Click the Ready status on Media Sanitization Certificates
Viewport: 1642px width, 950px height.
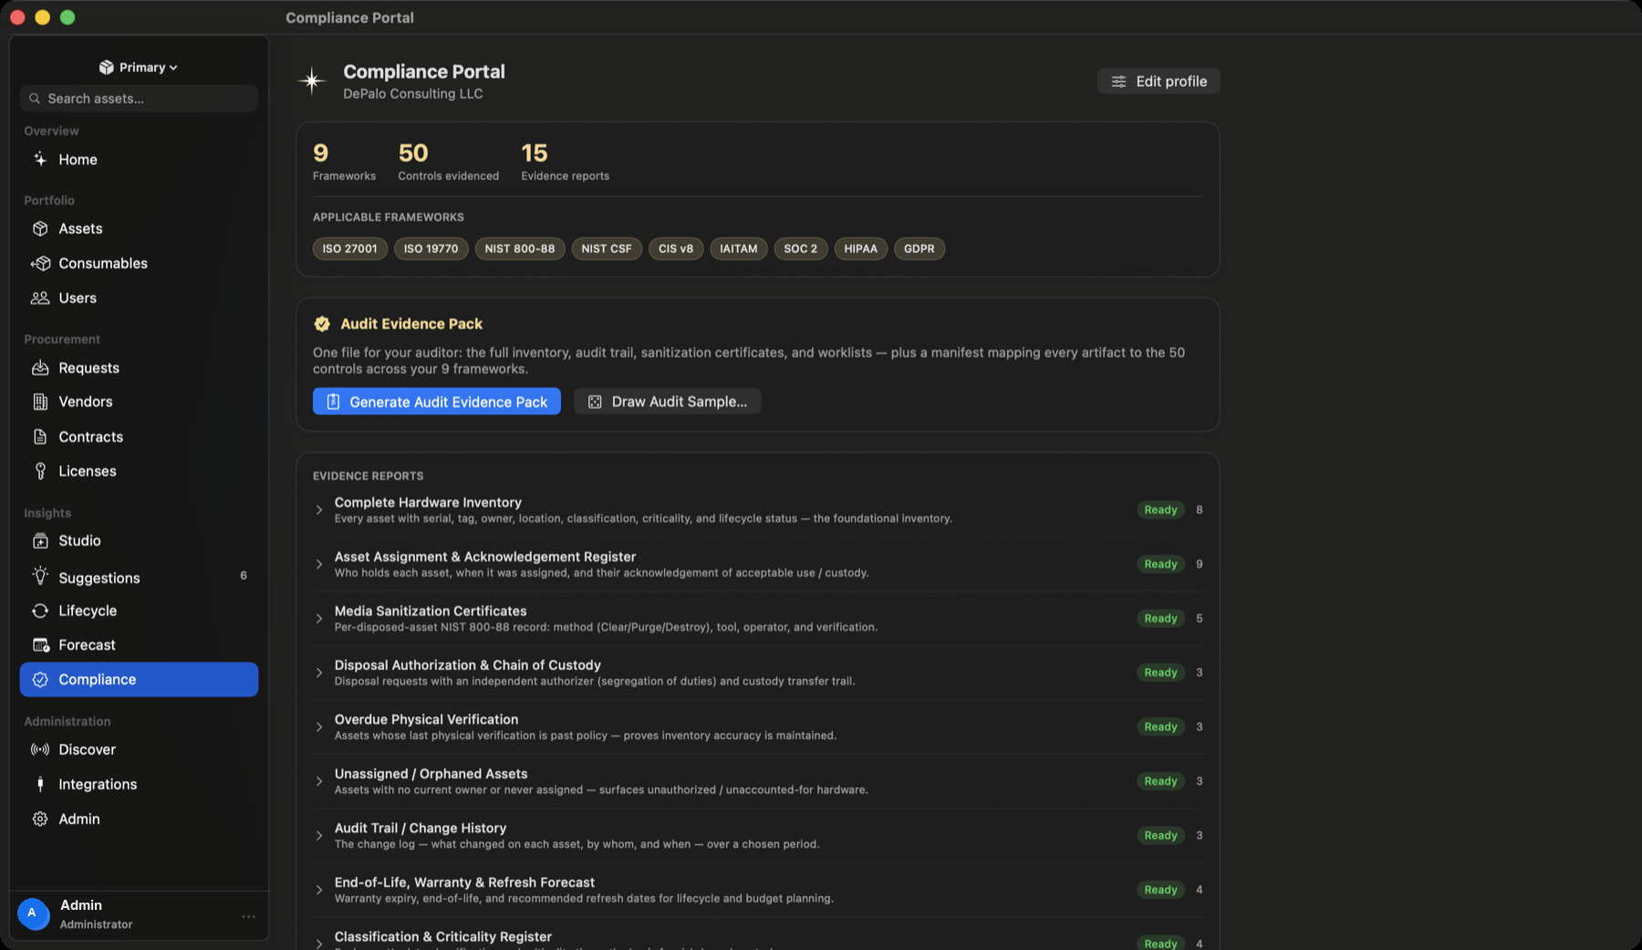[1160, 619]
